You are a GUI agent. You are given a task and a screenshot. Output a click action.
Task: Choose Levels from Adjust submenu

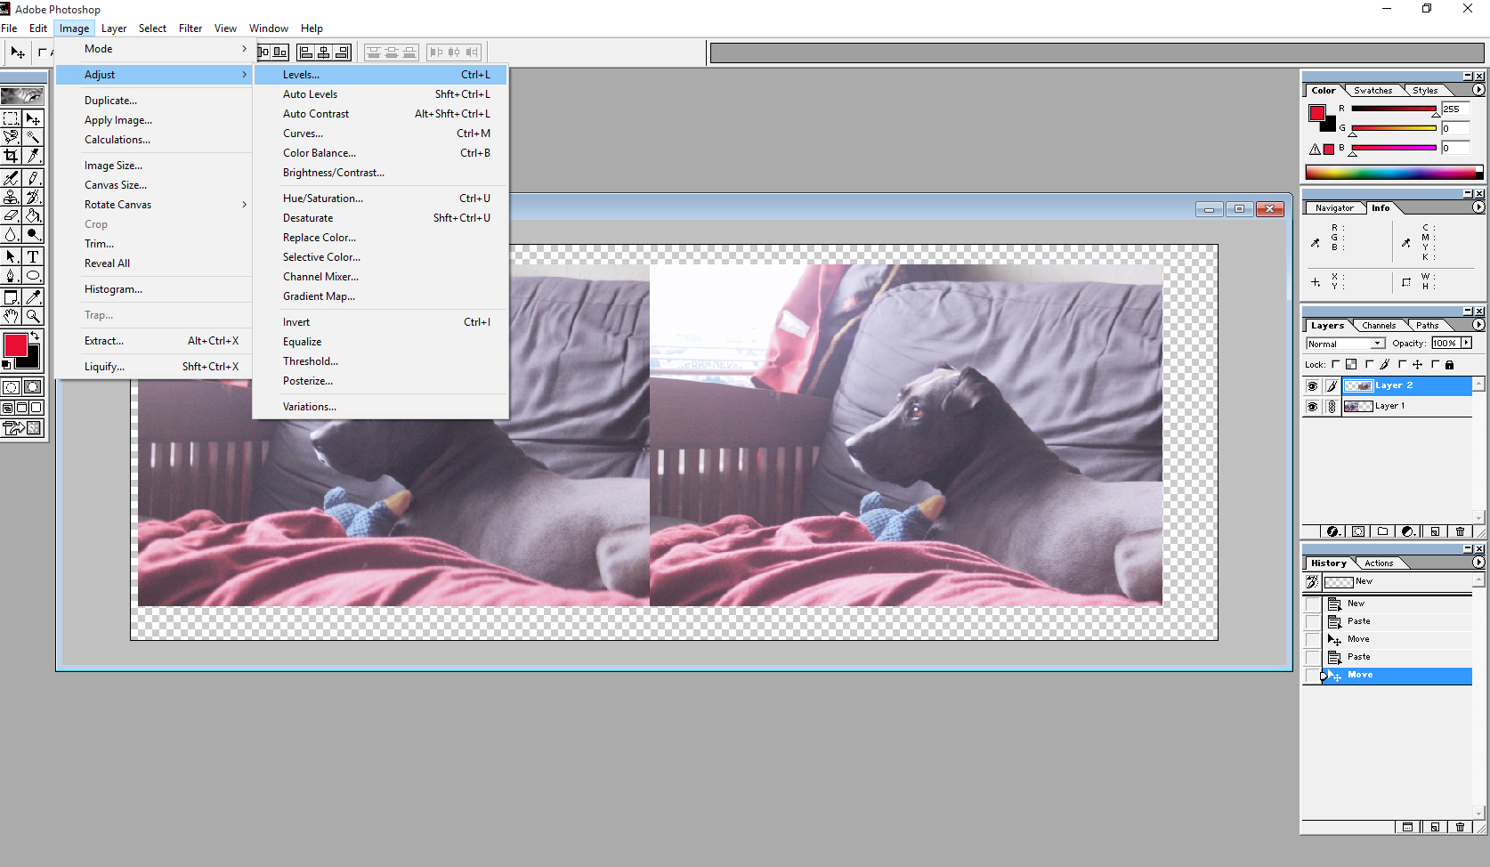click(380, 75)
